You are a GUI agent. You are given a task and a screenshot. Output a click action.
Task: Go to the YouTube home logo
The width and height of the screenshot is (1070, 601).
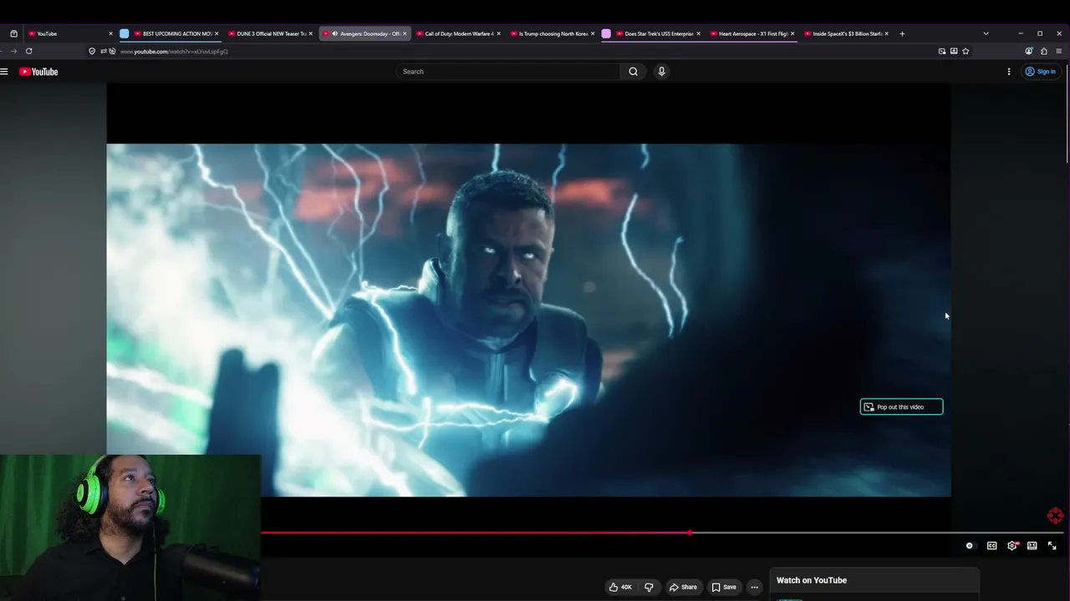pyautogui.click(x=38, y=72)
